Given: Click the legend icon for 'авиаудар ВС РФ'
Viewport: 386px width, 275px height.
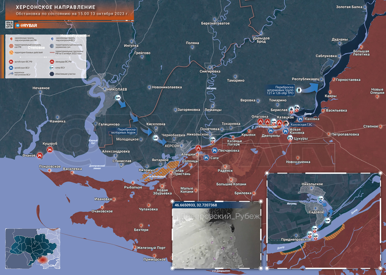Looking at the screenshot, I should point(52,62).
